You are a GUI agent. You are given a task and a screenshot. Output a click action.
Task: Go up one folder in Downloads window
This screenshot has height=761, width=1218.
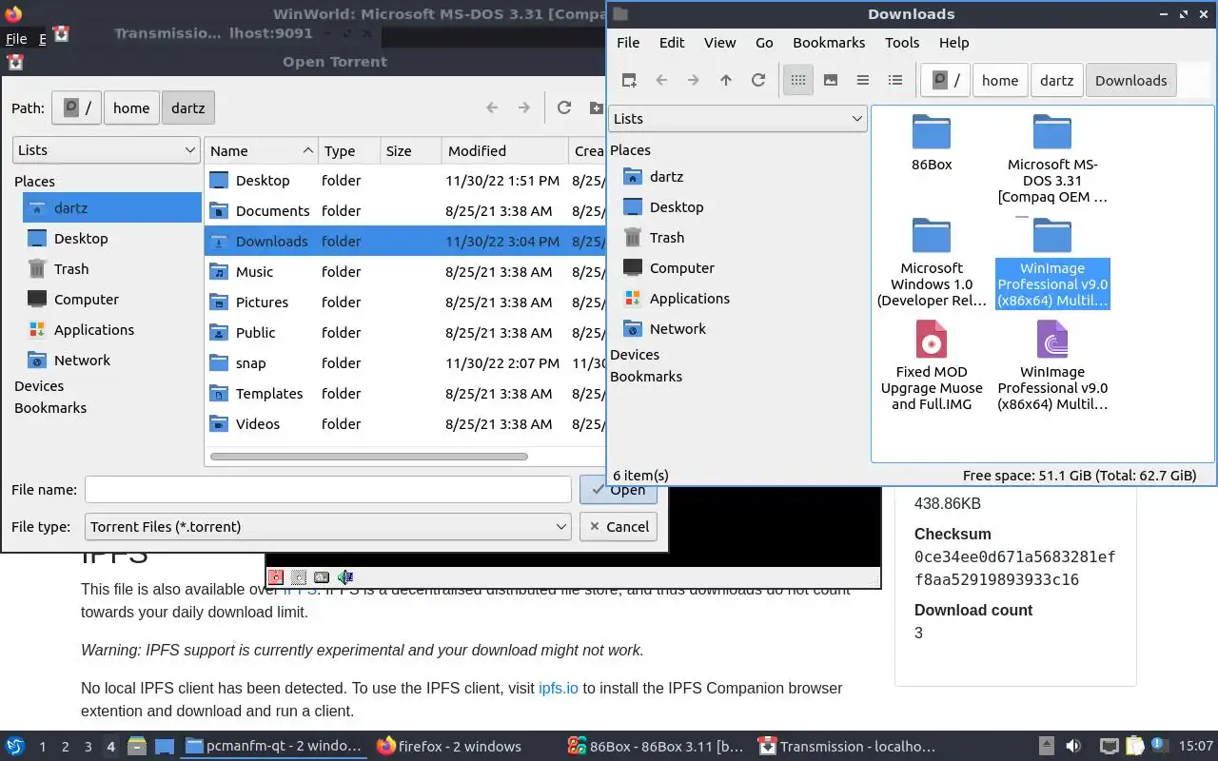[726, 80]
